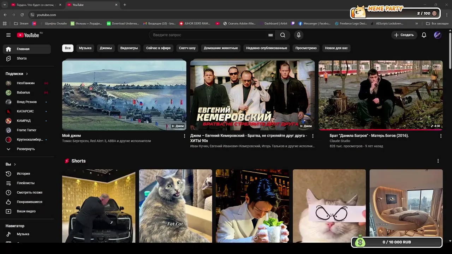Select the Музыка filter chip
Viewport: 452px width, 254px height.
(x=85, y=48)
